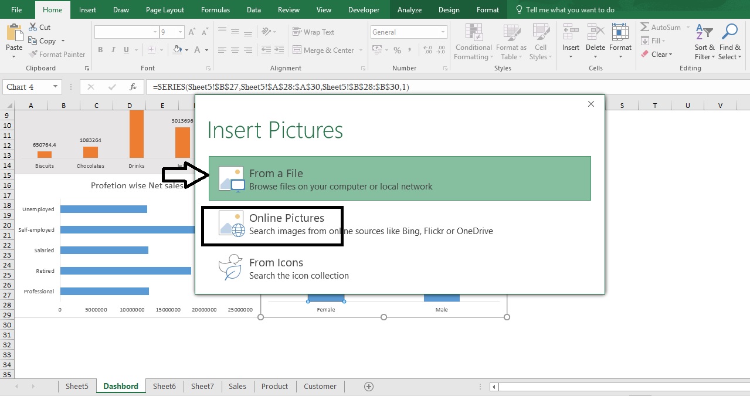Pick the Font Color A swatch
This screenshot has height=396, width=750.
tap(198, 50)
